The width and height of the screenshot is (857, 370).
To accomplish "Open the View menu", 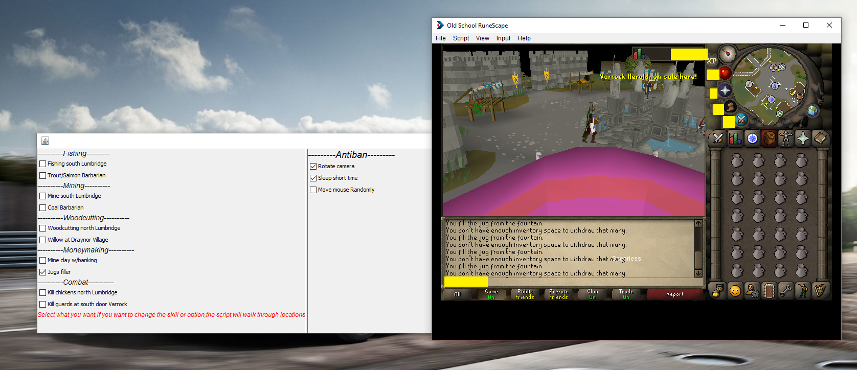I will tap(483, 38).
